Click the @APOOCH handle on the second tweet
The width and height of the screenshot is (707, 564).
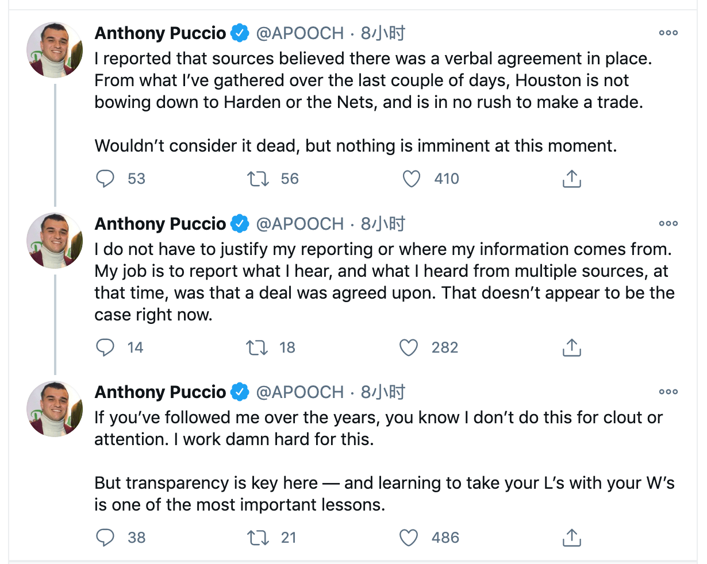299,223
